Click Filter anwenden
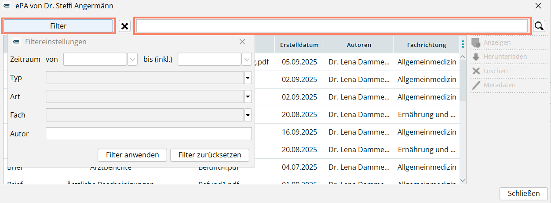Viewport: 551px width, 203px height. point(132,155)
